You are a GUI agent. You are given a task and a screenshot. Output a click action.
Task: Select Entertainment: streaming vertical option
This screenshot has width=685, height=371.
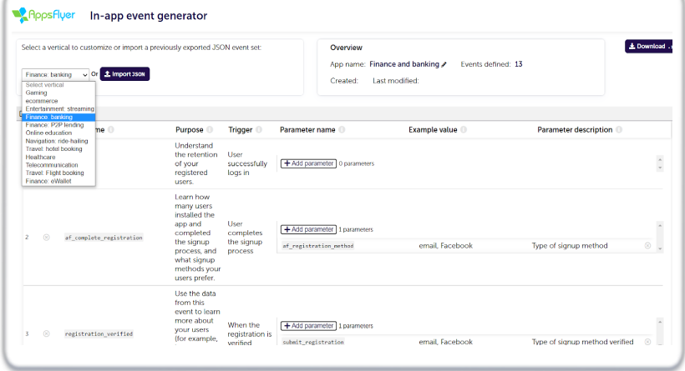pyautogui.click(x=58, y=109)
